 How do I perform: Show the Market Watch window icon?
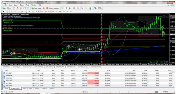pyautogui.click(x=14, y=8)
